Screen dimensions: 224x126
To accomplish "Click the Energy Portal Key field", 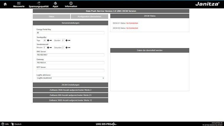I will (70, 33).
